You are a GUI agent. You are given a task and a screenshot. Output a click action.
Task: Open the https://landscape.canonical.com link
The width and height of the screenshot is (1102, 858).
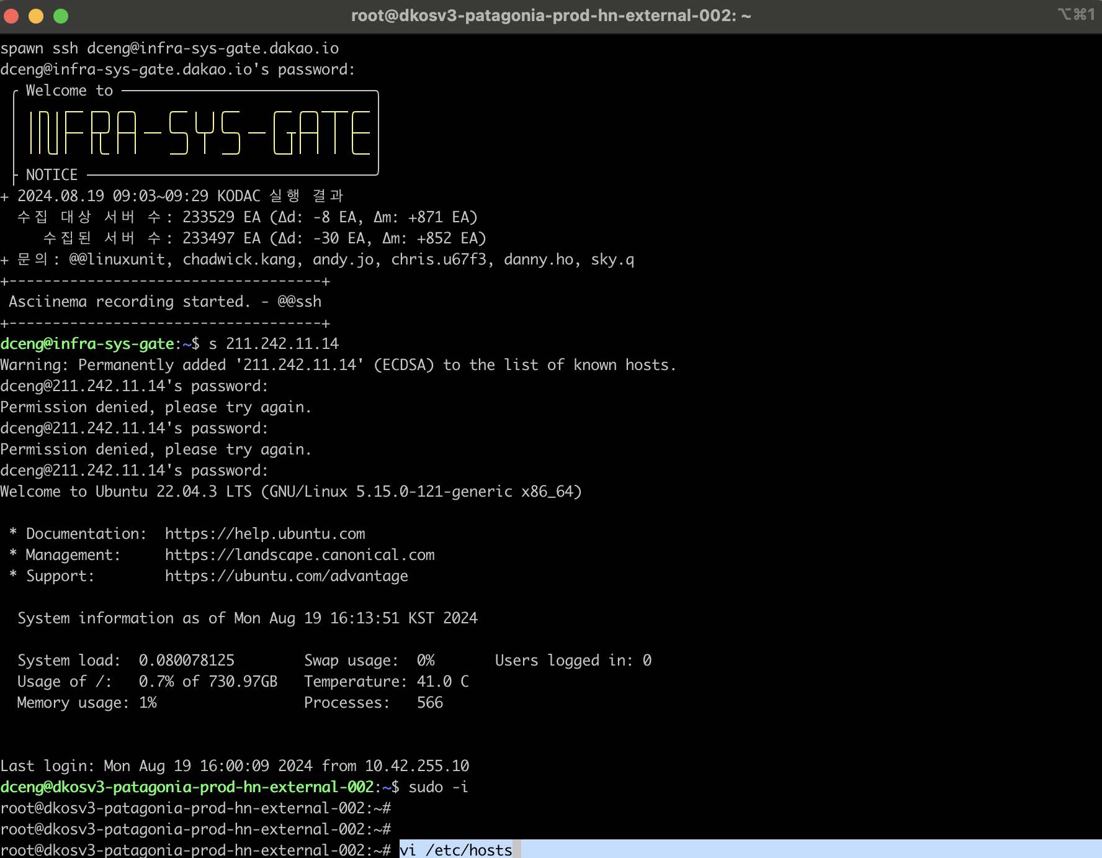300,555
